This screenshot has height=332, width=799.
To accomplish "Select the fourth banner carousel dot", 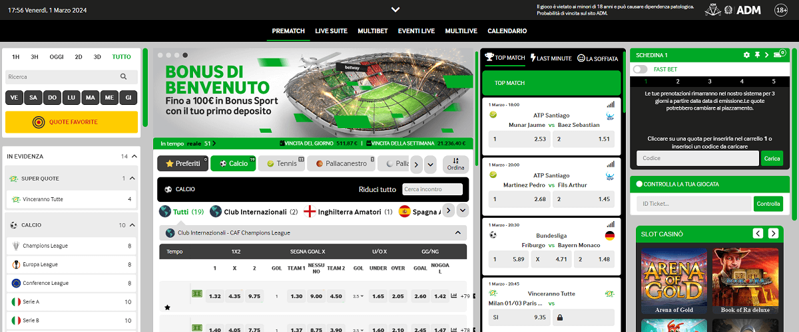I will point(184,55).
